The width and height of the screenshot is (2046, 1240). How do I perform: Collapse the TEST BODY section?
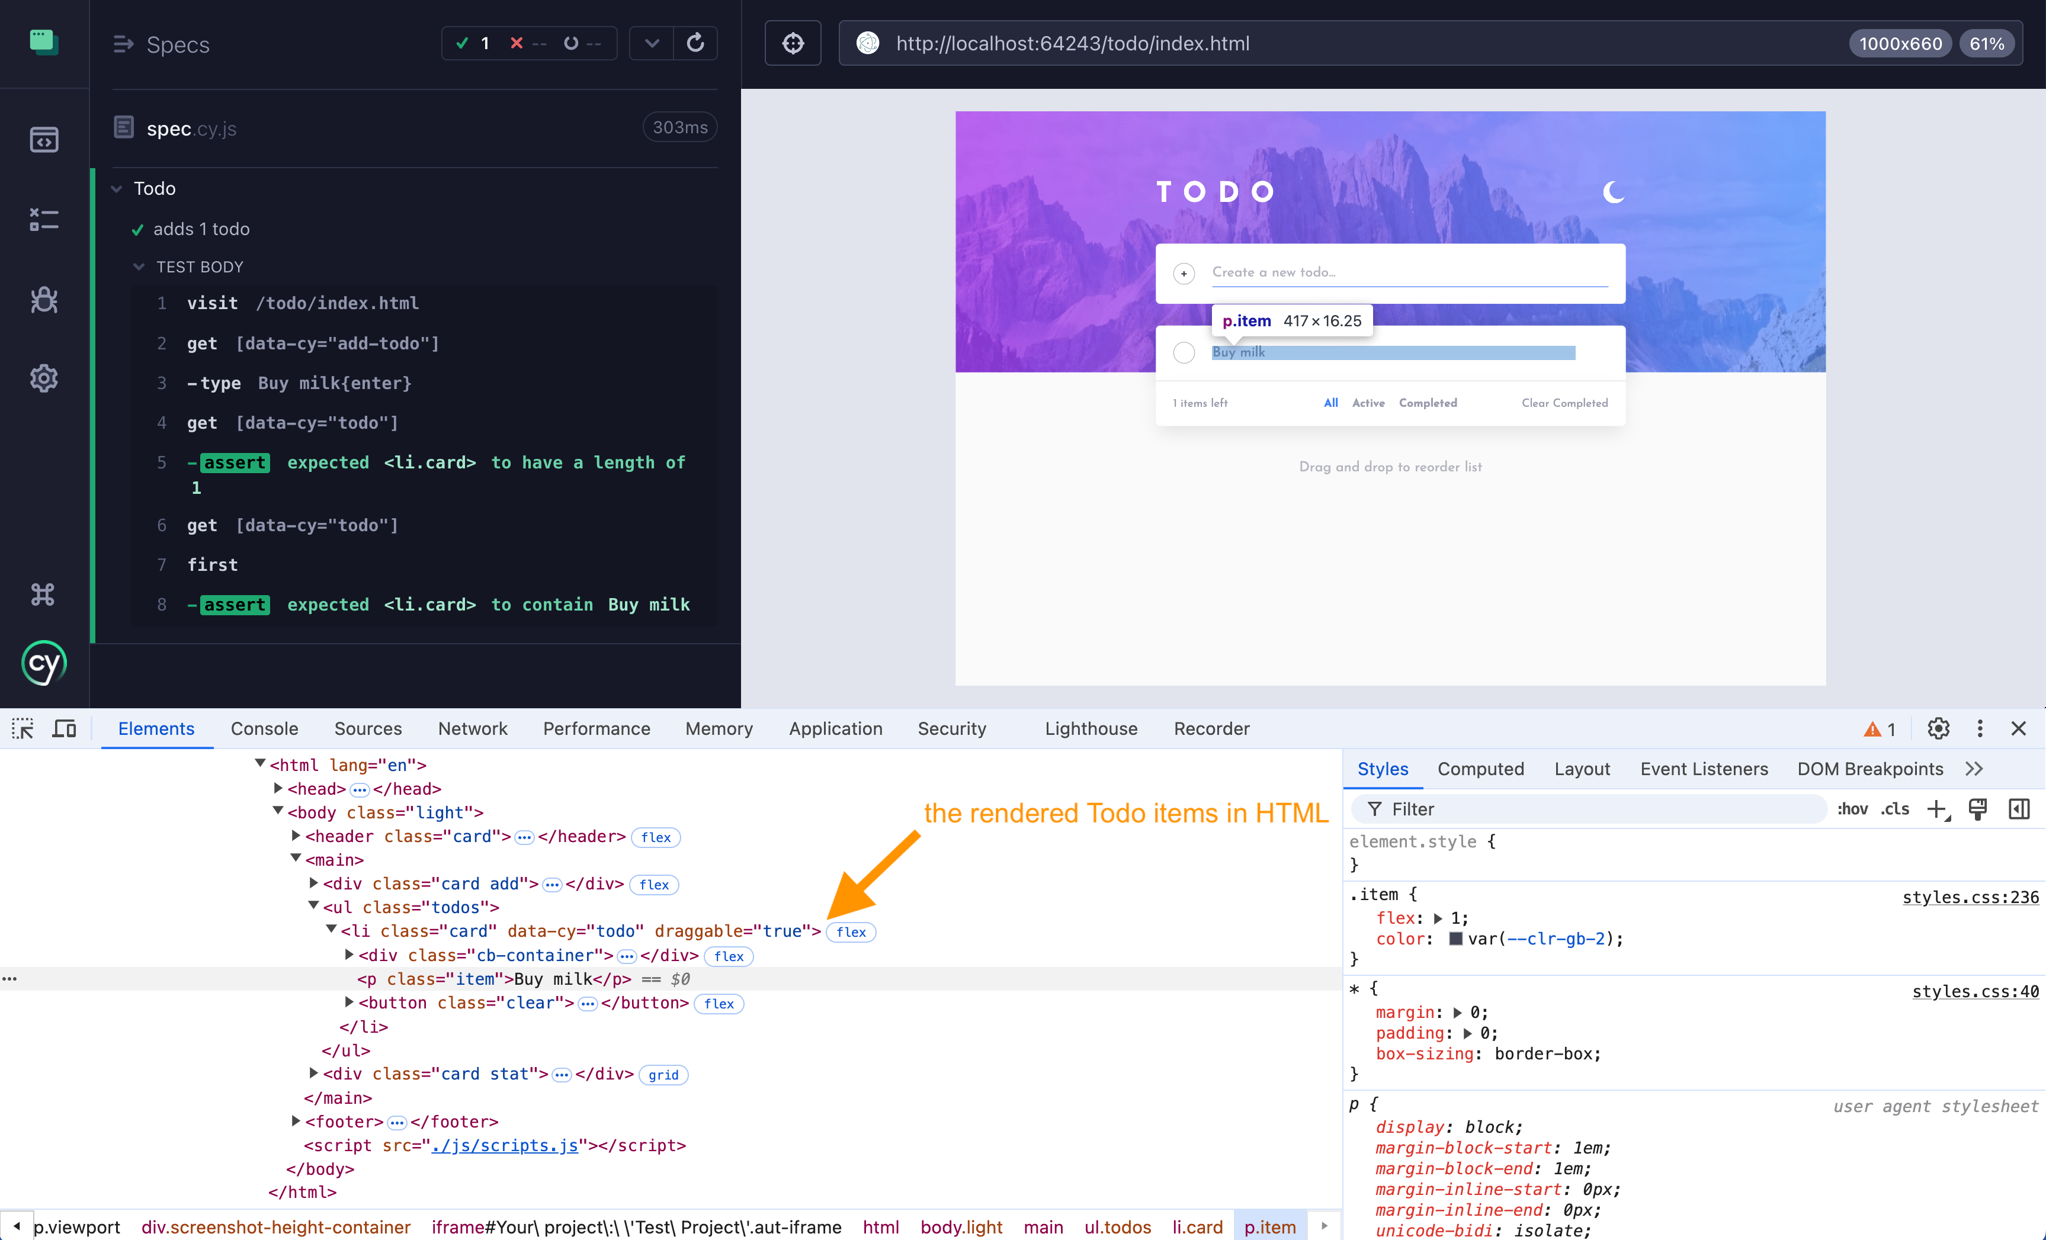tap(139, 267)
